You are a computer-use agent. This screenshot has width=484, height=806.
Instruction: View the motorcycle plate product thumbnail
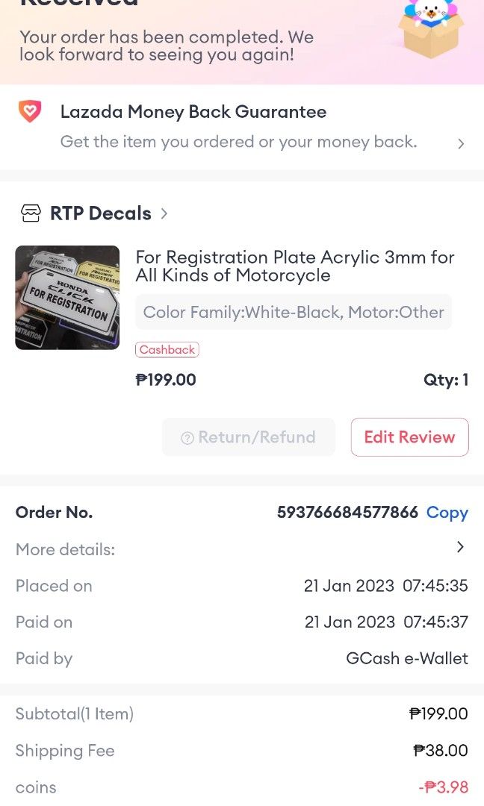(67, 297)
